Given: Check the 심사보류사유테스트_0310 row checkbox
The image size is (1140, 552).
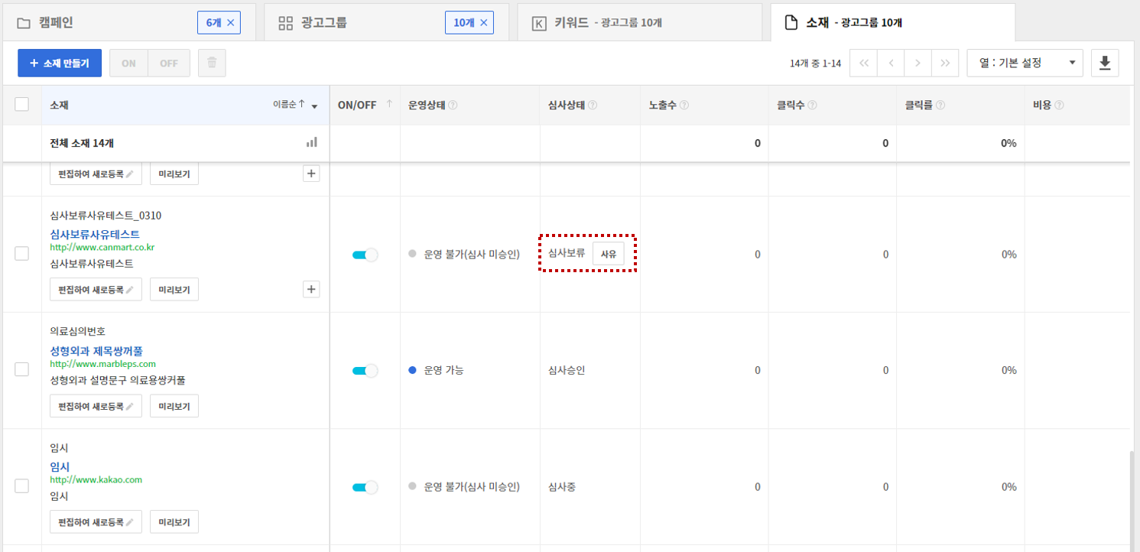Looking at the screenshot, I should pos(22,254).
